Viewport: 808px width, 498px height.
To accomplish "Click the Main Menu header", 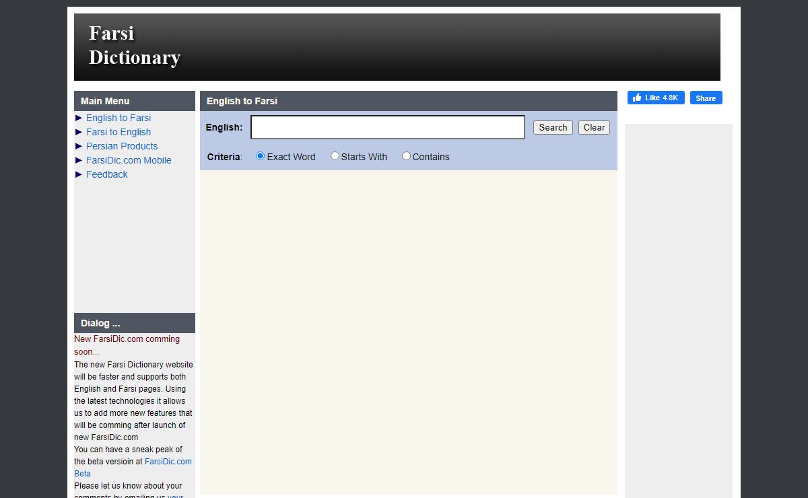I will tap(135, 101).
